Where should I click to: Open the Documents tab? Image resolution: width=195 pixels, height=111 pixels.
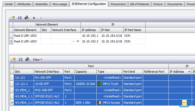[175, 4]
